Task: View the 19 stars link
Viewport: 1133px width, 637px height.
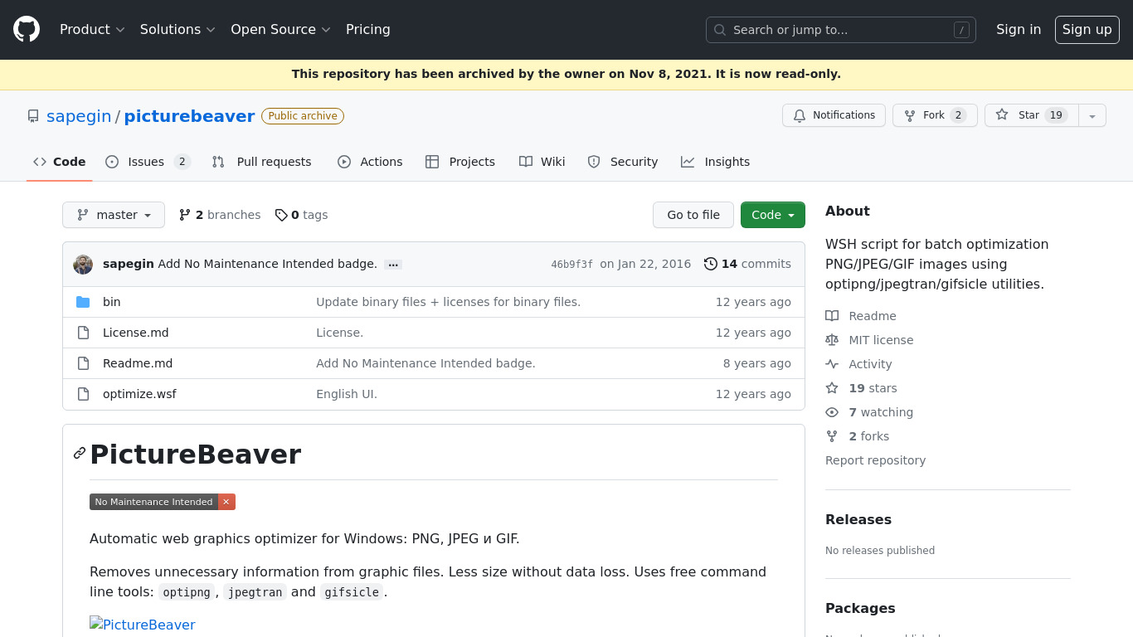Action: 861,388
